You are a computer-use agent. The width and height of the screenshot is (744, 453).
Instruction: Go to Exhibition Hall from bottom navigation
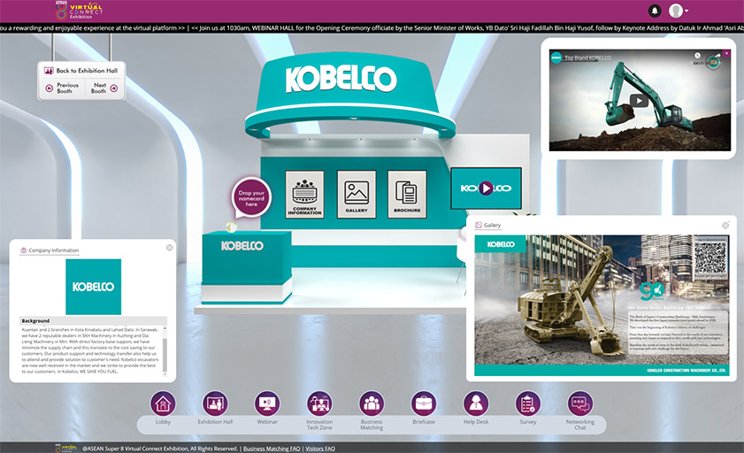[215, 403]
